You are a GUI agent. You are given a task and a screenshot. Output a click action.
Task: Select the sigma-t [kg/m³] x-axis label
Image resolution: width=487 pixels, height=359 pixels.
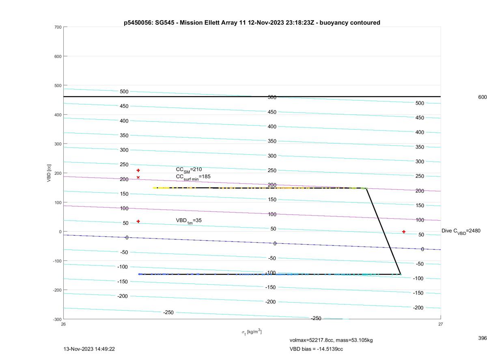(x=252, y=332)
